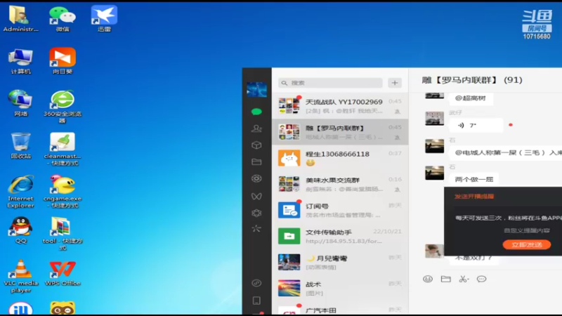Click the group title 雕【罗马内联群】(91)
This screenshot has width=562, height=316.
point(471,80)
